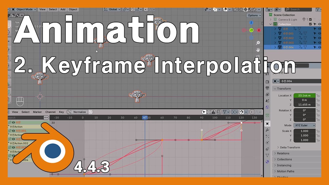Open the graph editor Channel menu
This screenshot has width=329, height=185.
click(50, 112)
